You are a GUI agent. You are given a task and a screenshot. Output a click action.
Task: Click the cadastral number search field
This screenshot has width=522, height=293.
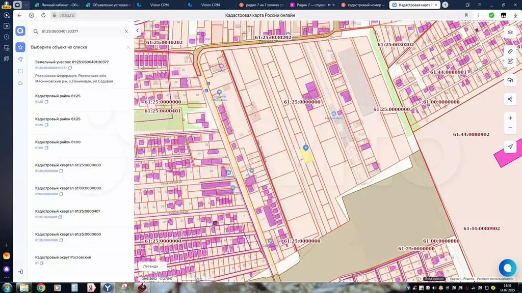(79, 31)
